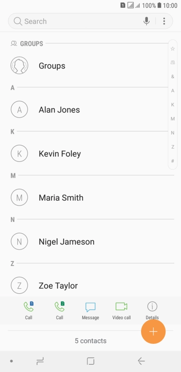This screenshot has height=372, width=181.
Task: Start a Video call
Action: pyautogui.click(x=121, y=311)
